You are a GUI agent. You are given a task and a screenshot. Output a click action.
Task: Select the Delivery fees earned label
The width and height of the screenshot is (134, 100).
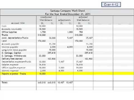(12, 59)
